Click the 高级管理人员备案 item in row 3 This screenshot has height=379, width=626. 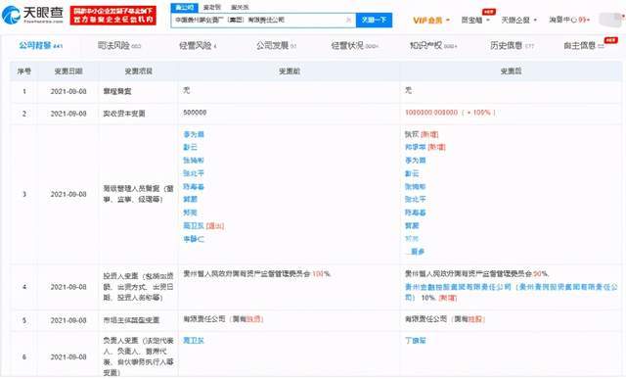click(x=138, y=194)
